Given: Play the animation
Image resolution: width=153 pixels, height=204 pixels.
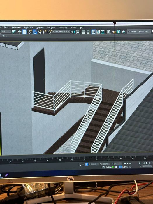Looking at the screenshot, I should tap(147, 163).
